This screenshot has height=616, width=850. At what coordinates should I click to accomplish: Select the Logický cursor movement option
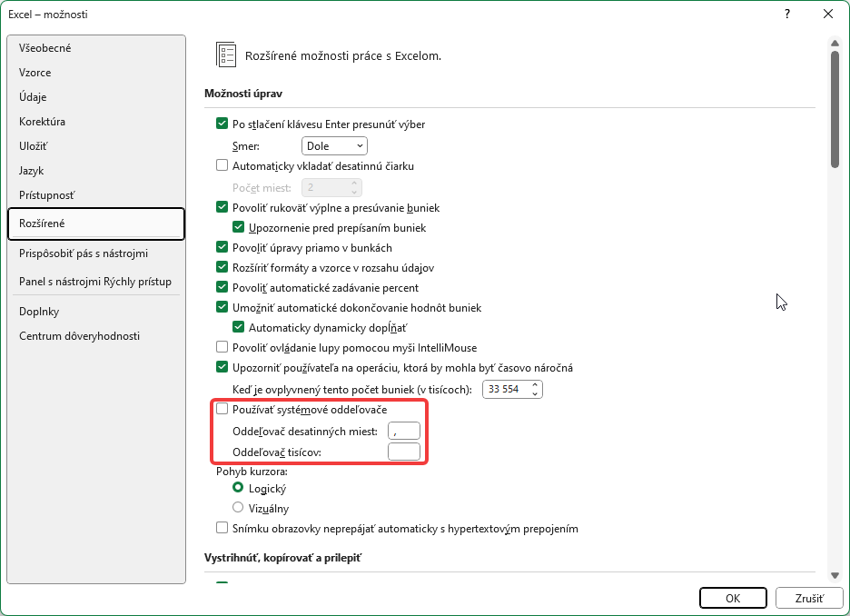(237, 488)
